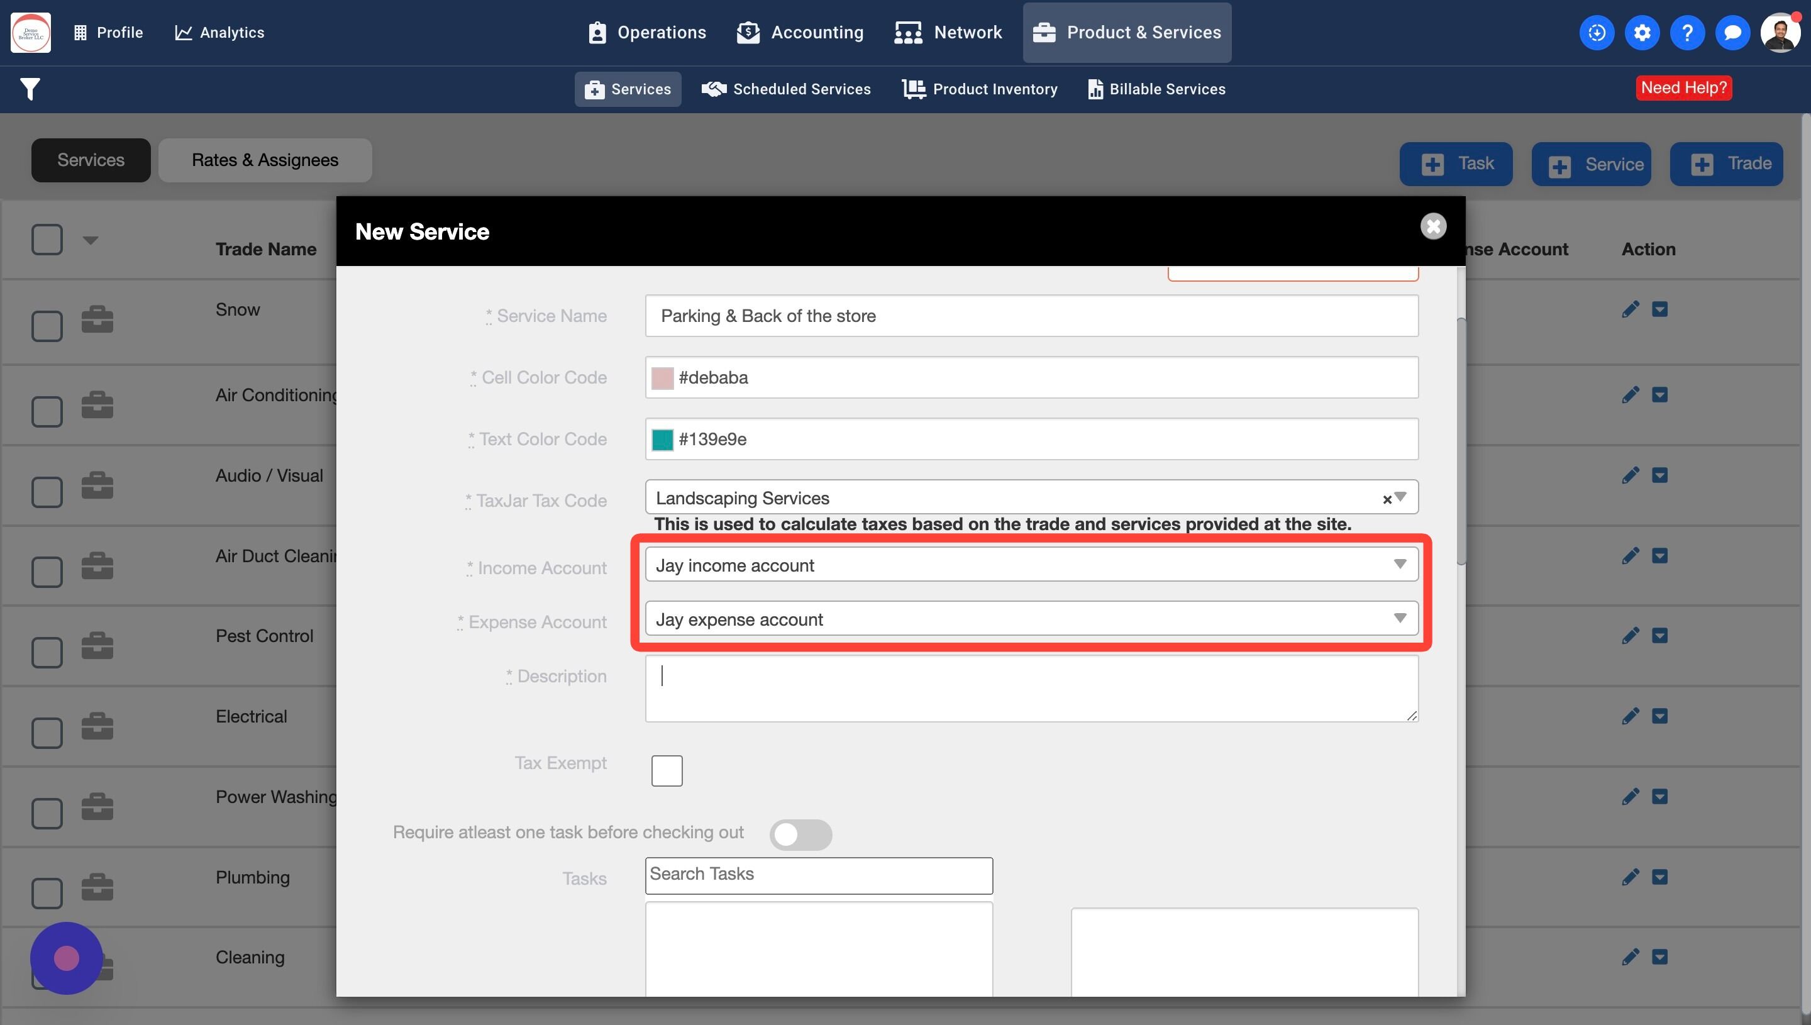Click pencil edit icon for Snow row
Image resolution: width=1811 pixels, height=1025 pixels.
1630,309
